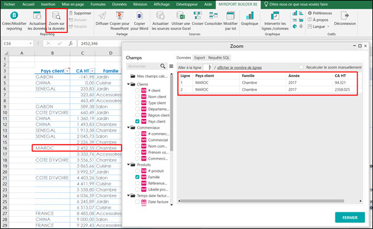The width and height of the screenshot is (373, 229).
Task: Click Mes champs calculés folder
Action: tap(149, 76)
